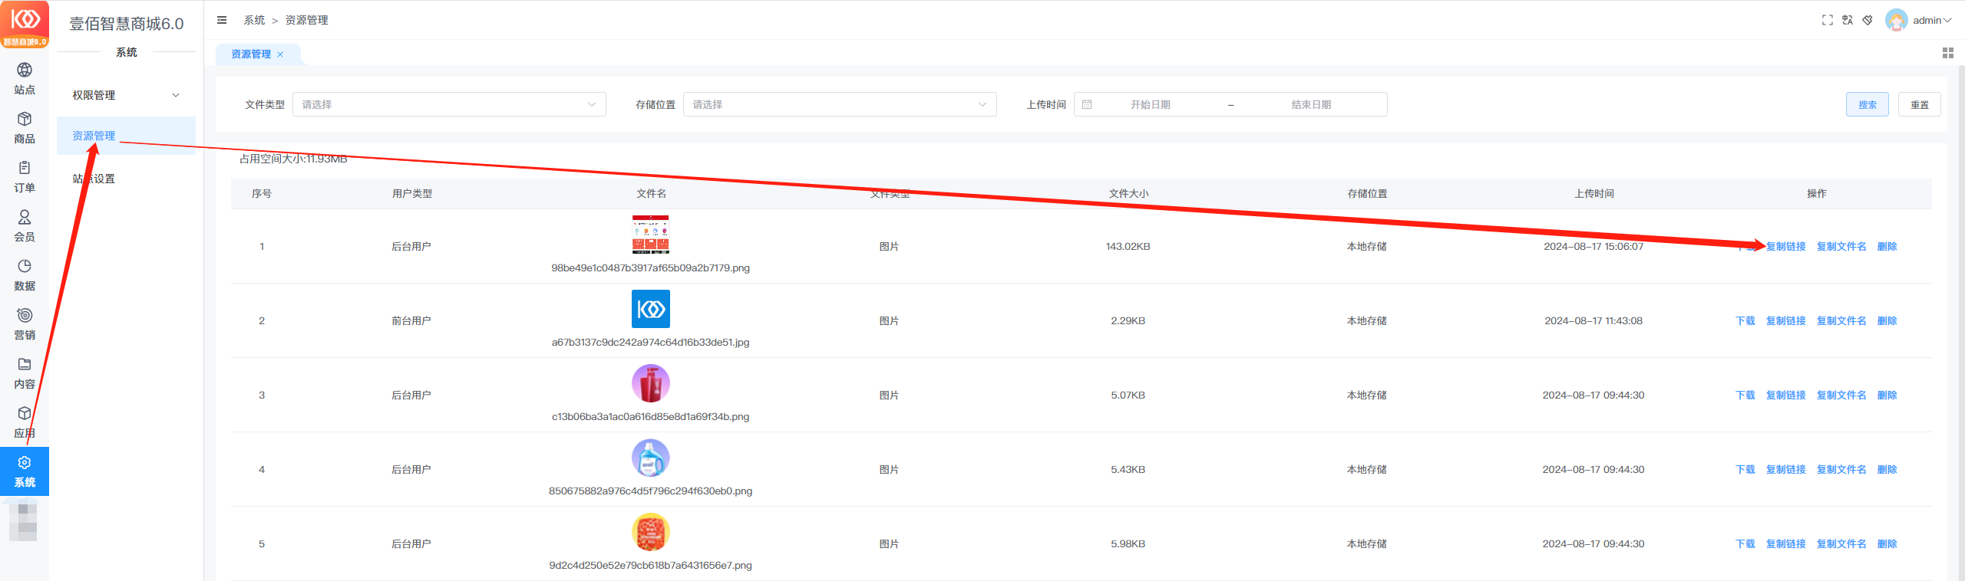Screen dimensions: 1965x581
Task: Click the language translate icon in header
Action: (x=1848, y=20)
